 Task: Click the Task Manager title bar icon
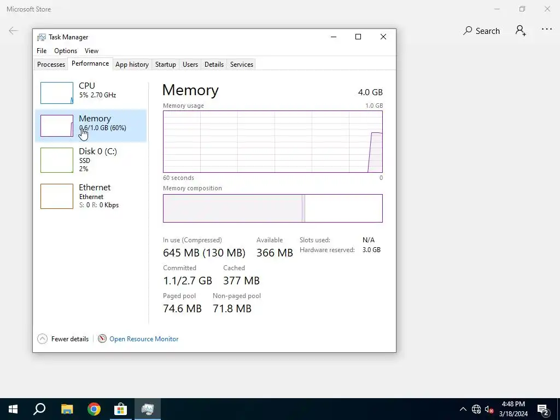[42, 37]
